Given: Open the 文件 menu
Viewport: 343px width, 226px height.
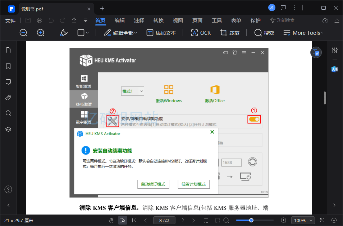Looking at the screenshot, I should pyautogui.click(x=10, y=21).
